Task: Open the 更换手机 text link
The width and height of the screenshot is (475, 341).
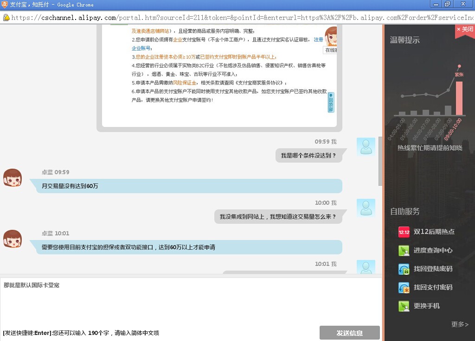Action: click(x=426, y=306)
